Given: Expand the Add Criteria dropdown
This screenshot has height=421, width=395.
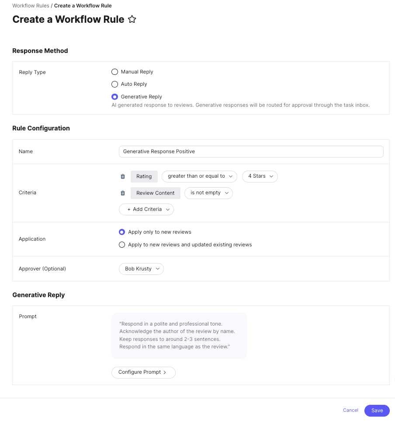Looking at the screenshot, I should (x=146, y=209).
